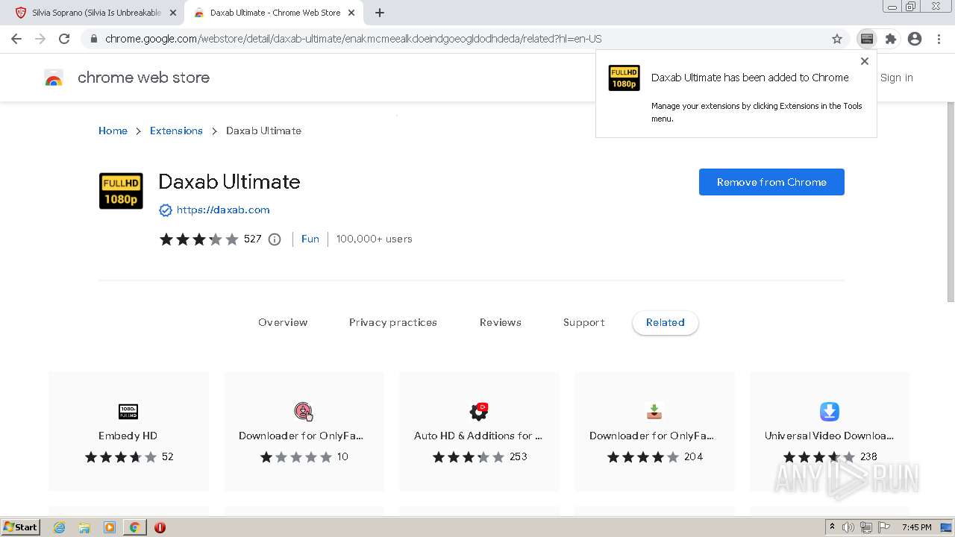Click the Auto HD & Additions gear icon
This screenshot has width=955, height=537.
point(479,411)
